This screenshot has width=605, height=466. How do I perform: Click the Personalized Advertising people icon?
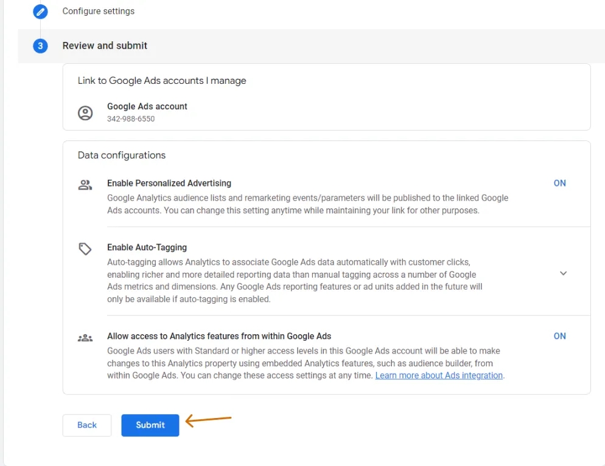[x=85, y=185]
